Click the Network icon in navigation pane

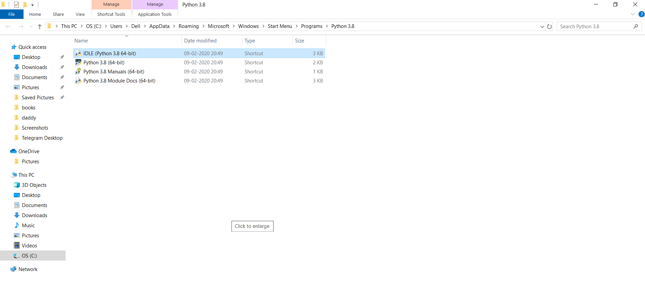pos(13,269)
